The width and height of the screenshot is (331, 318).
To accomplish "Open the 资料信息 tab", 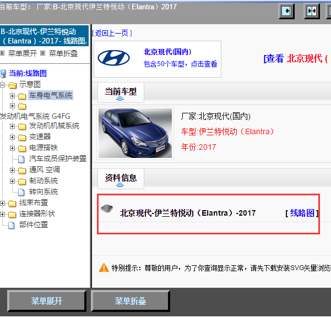I will tap(121, 178).
